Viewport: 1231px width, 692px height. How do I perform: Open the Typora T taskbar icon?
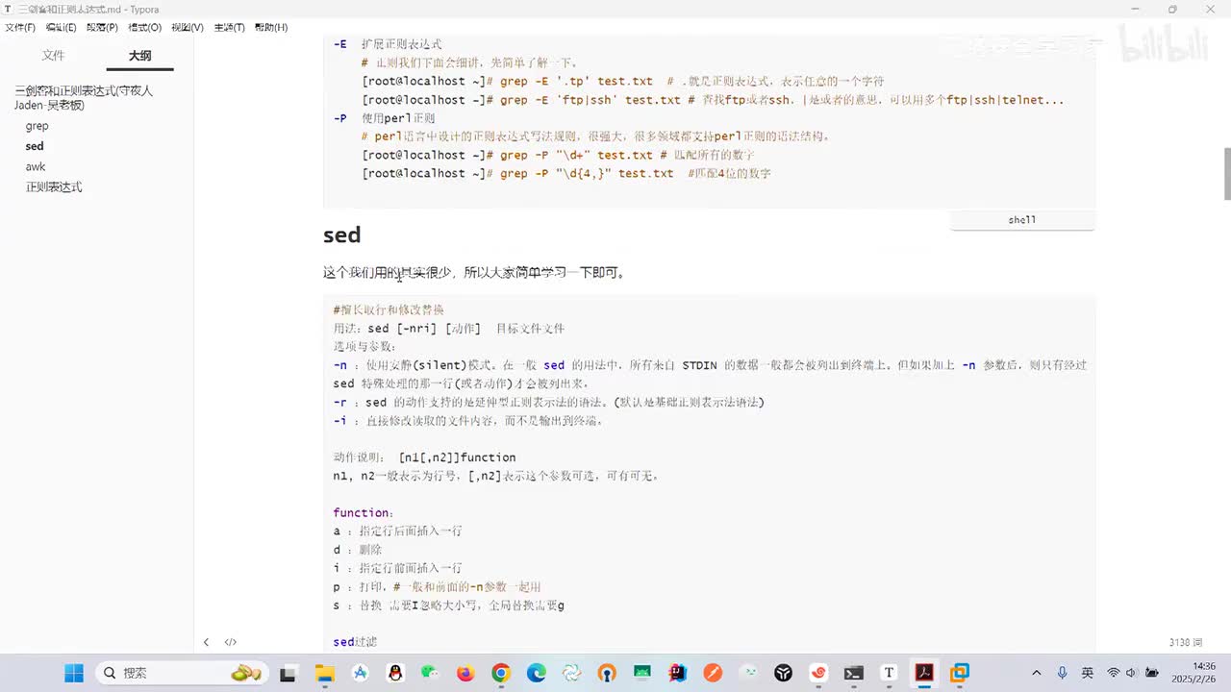889,673
